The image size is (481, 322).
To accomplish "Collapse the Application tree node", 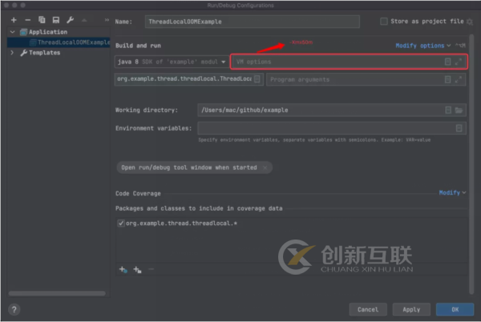I will [x=12, y=32].
